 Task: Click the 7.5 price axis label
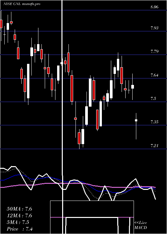point(153,99)
